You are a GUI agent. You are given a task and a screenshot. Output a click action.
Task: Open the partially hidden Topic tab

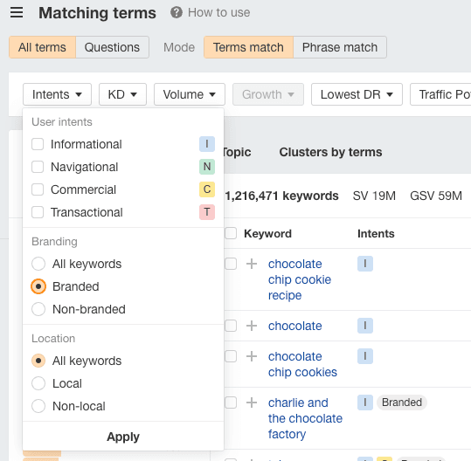tap(238, 152)
